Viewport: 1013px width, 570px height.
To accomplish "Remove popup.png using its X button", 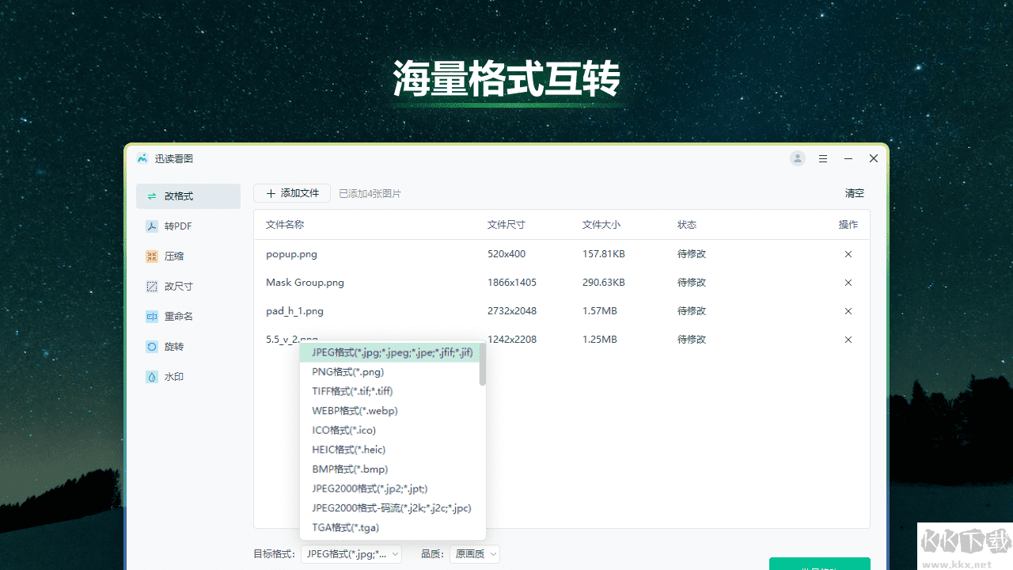I will (x=848, y=254).
